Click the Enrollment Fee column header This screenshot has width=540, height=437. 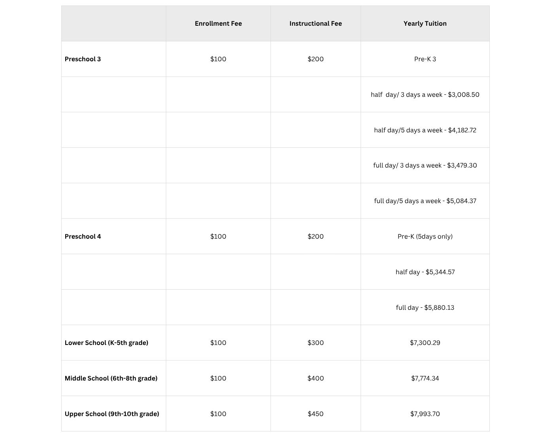[x=218, y=23]
